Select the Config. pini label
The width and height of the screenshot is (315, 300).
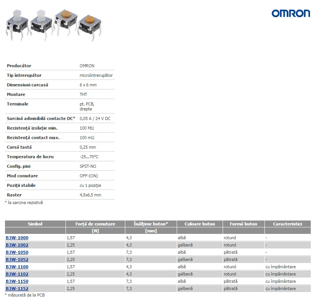pyautogui.click(x=19, y=166)
